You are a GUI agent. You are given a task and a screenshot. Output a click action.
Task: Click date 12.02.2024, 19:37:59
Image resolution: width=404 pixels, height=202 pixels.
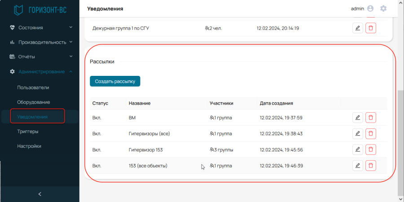pos(281,118)
